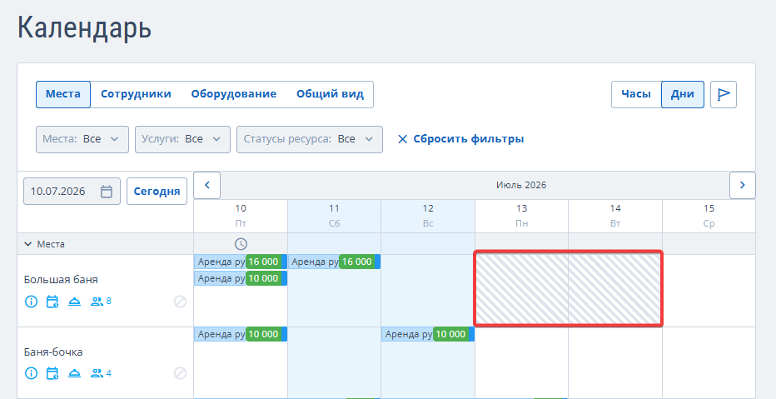Click the day 15 Ср column header

pos(709,216)
